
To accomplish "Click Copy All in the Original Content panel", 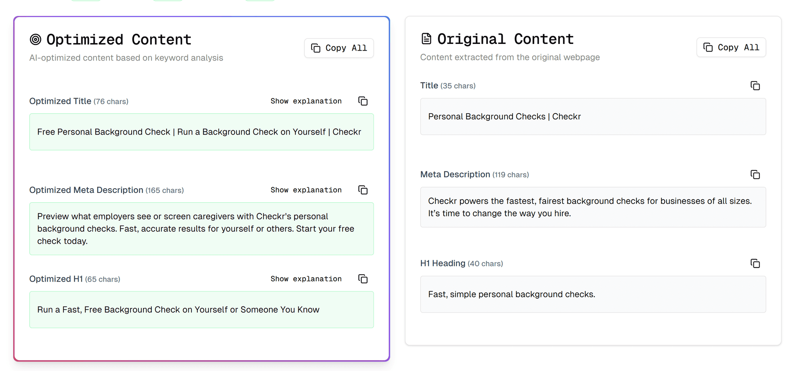I will [731, 47].
